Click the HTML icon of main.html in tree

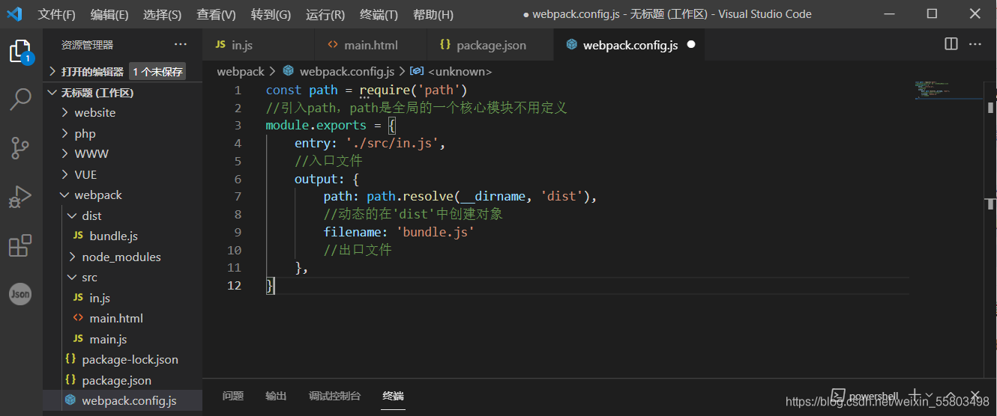pyautogui.click(x=78, y=318)
